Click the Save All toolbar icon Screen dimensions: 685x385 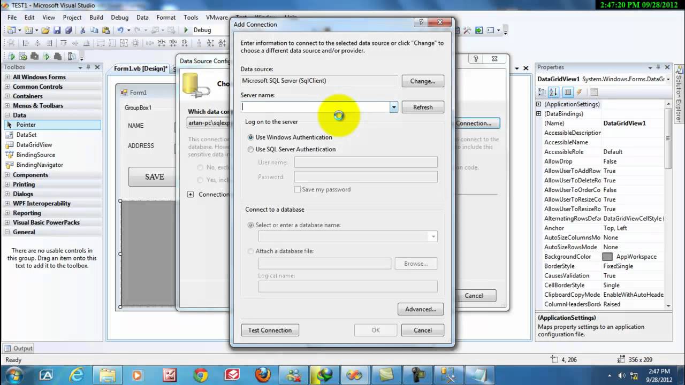point(68,30)
